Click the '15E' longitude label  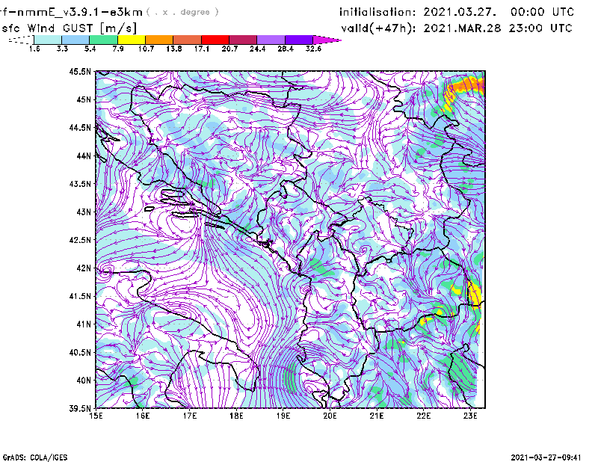coord(96,416)
